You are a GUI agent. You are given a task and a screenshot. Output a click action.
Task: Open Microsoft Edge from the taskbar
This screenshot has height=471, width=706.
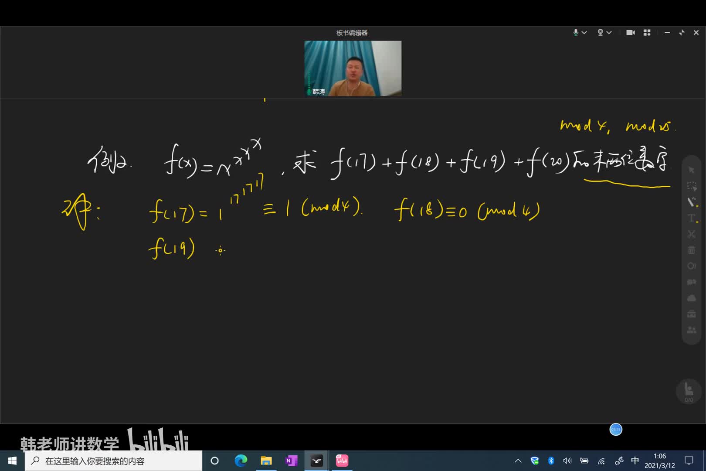(241, 461)
